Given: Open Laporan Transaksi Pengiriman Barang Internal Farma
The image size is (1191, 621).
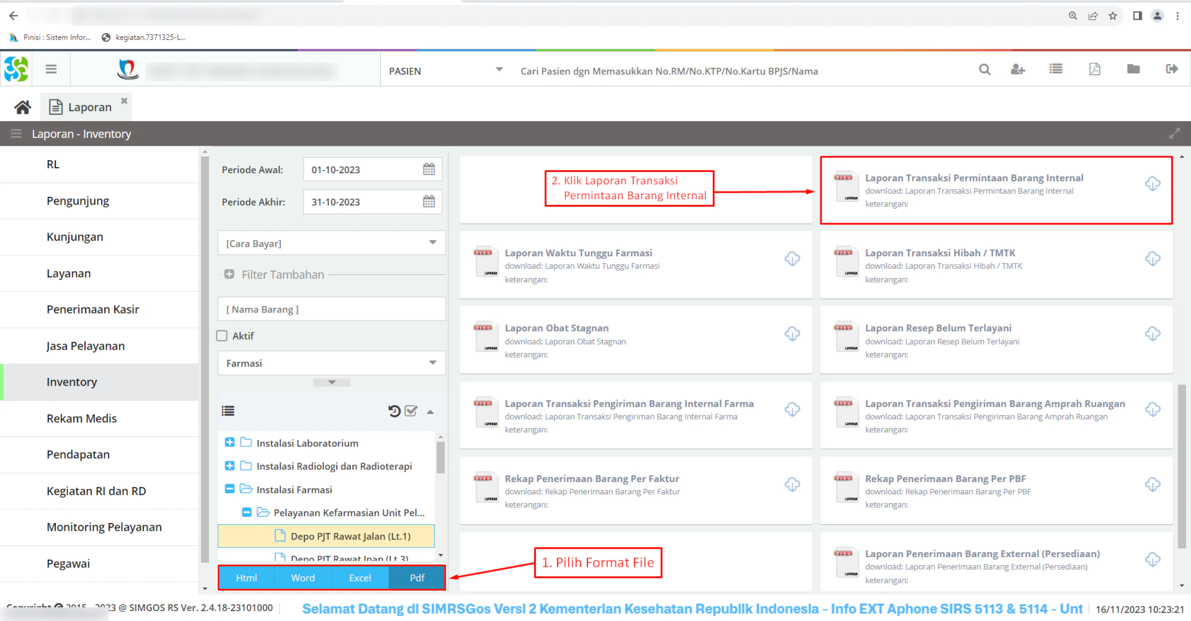Looking at the screenshot, I should point(636,416).
